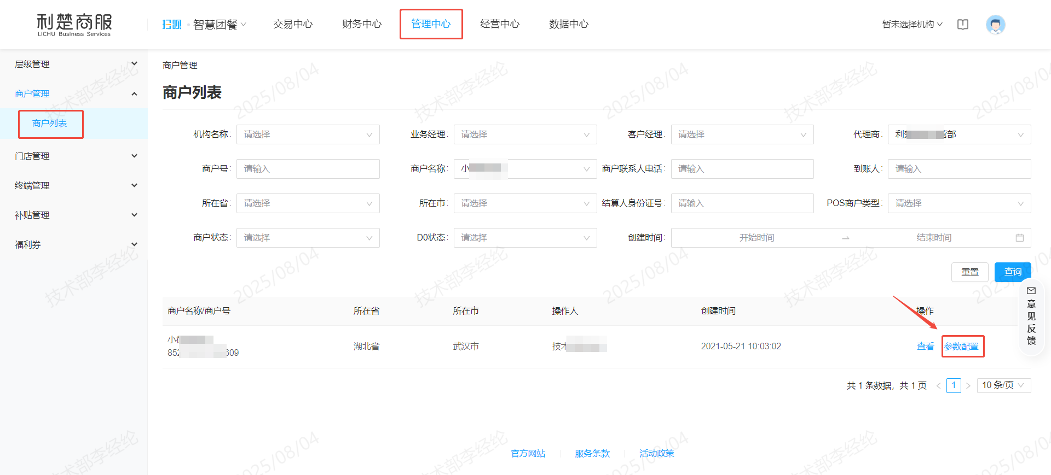
Task: Click the calendar icon in 创建时间 field
Action: (x=1019, y=238)
